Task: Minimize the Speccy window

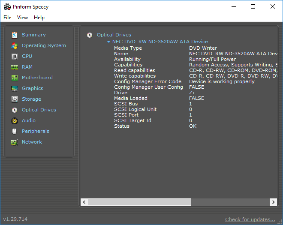Action: (234, 7)
